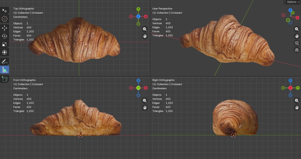Click negative Z circle in Right view gizmo
The height and width of the screenshot is (159, 301).
pyautogui.click(x=290, y=95)
